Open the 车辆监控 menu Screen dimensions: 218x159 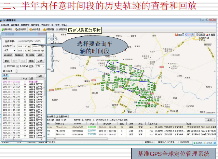[25, 25]
